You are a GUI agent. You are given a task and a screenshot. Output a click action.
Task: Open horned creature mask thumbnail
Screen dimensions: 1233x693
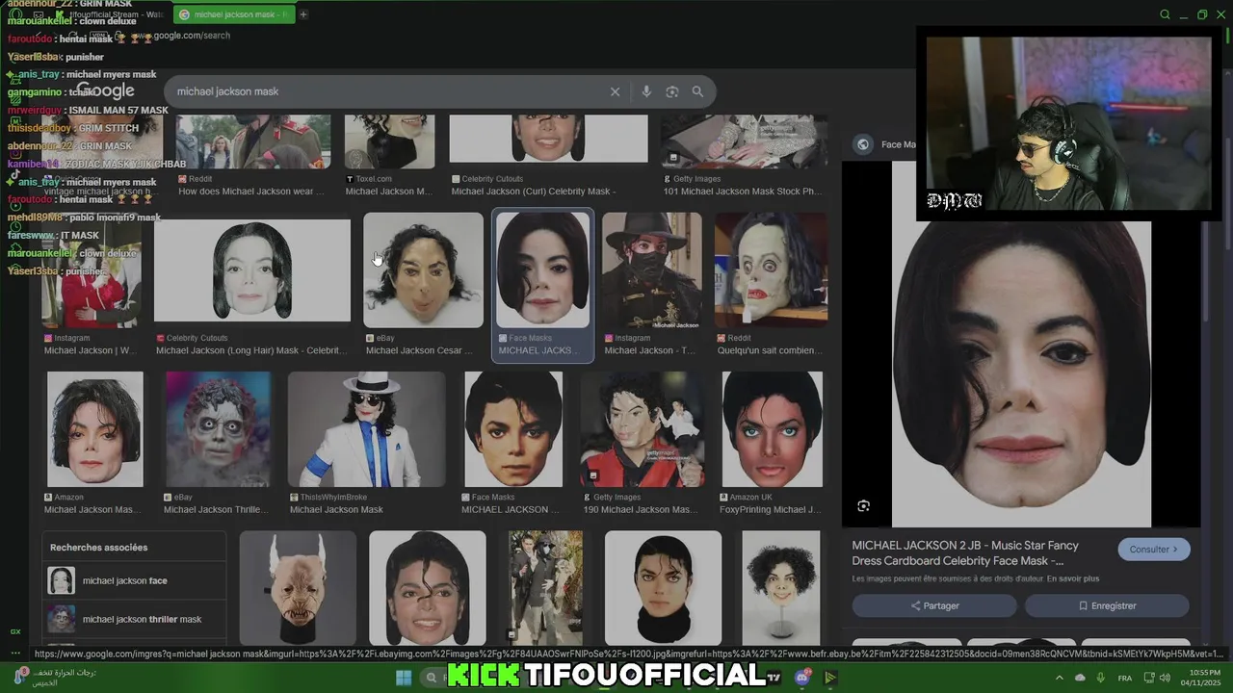(x=298, y=588)
